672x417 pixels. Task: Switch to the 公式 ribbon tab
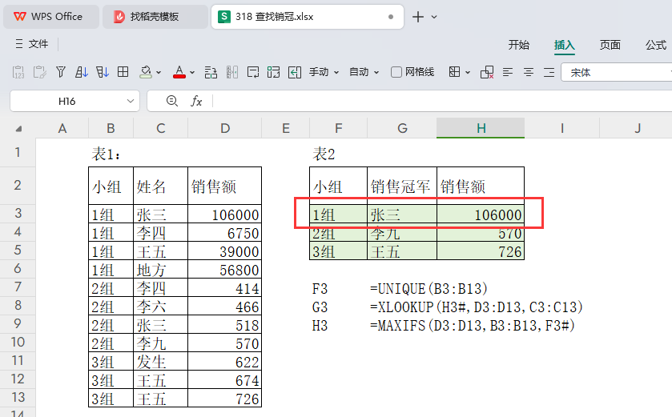tap(656, 45)
